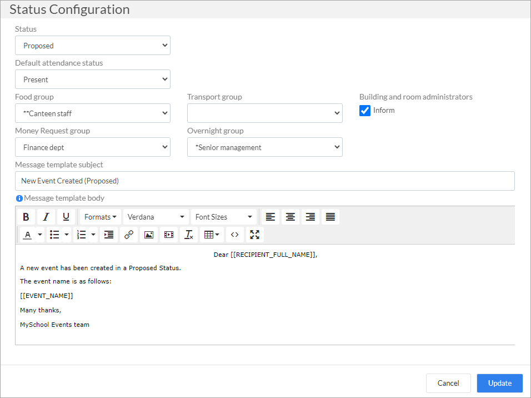Center-align the message text
The width and height of the screenshot is (531, 398).
(x=290, y=217)
